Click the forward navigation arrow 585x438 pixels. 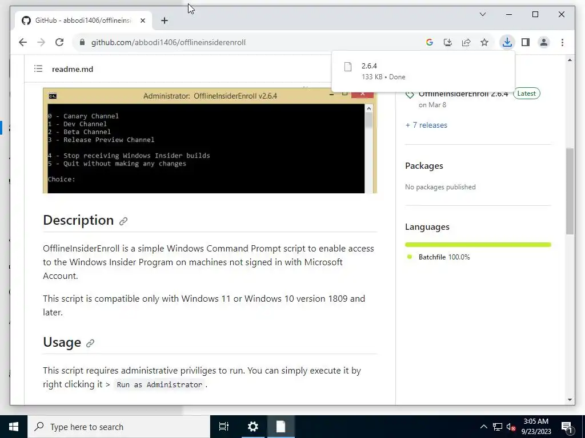point(41,42)
